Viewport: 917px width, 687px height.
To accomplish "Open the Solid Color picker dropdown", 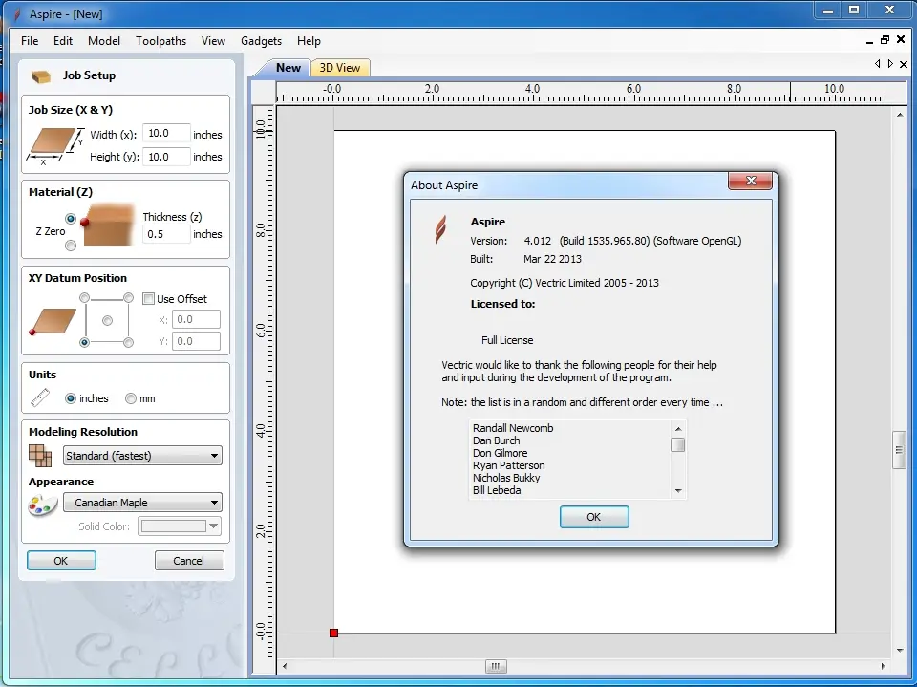I will (x=179, y=526).
